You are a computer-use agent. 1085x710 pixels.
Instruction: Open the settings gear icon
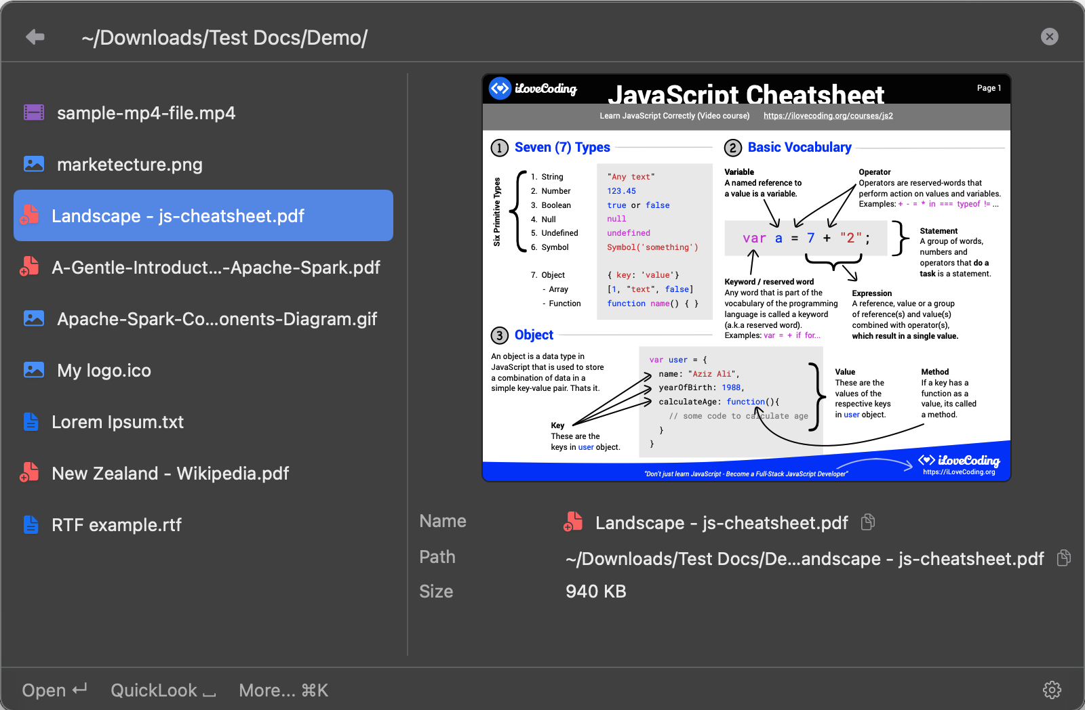(1052, 690)
